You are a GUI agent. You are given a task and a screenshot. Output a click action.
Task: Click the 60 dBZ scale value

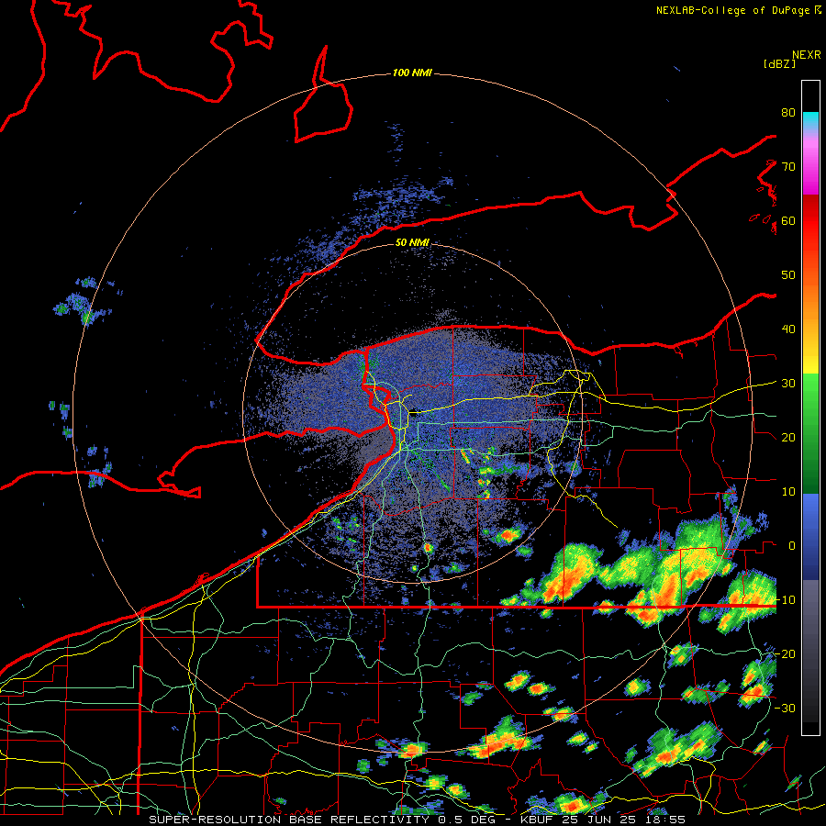tap(788, 220)
